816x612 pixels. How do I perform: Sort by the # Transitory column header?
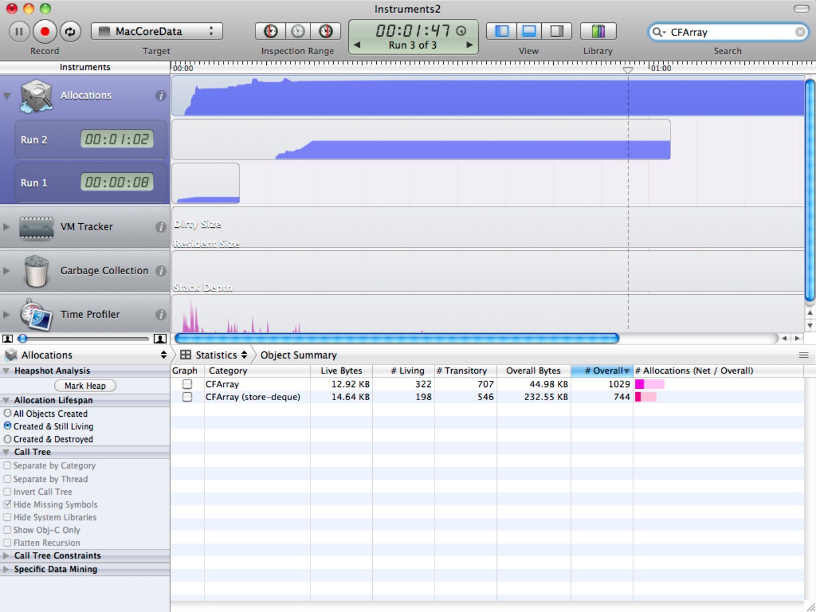(466, 370)
